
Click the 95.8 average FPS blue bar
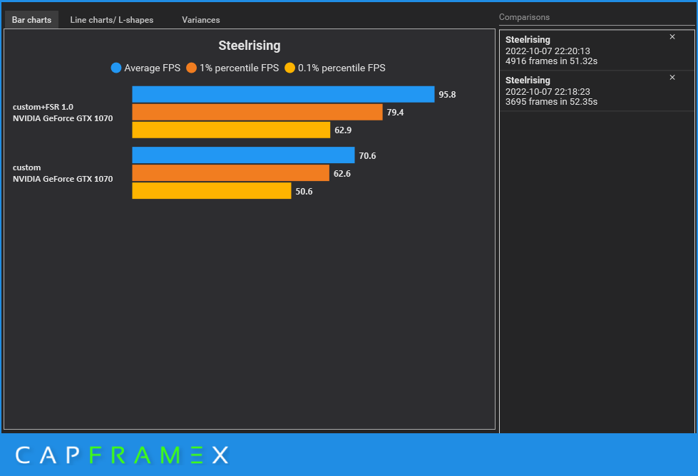283,94
